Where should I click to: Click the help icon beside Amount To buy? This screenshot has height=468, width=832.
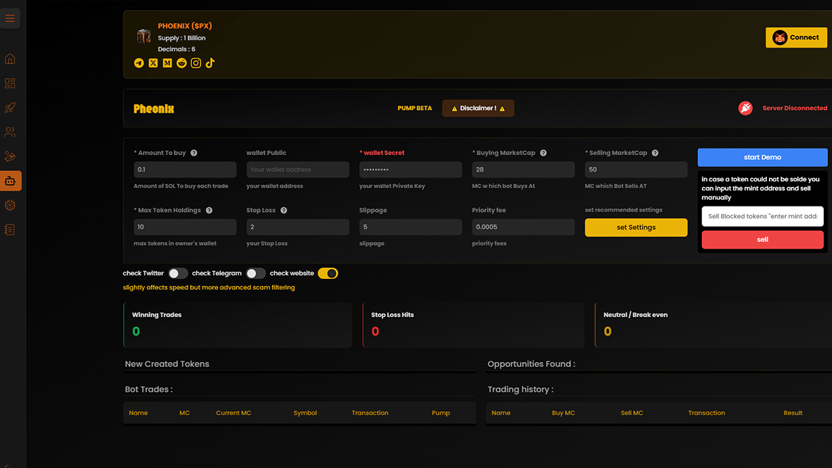[194, 153]
